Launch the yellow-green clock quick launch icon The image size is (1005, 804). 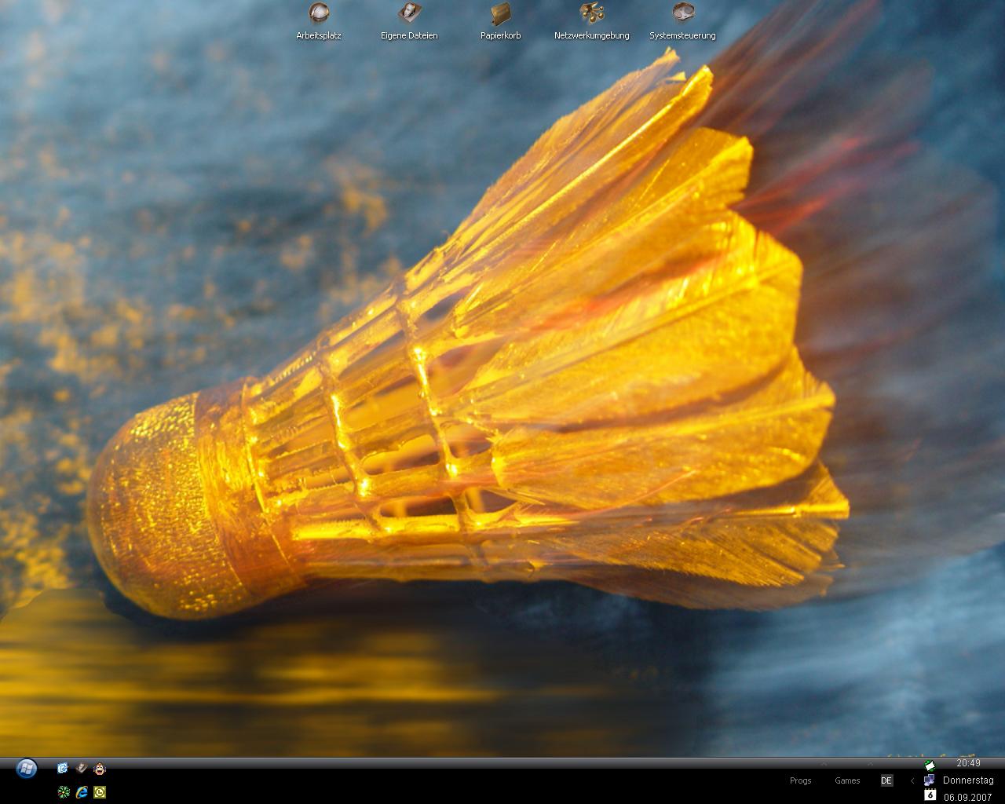point(100,792)
